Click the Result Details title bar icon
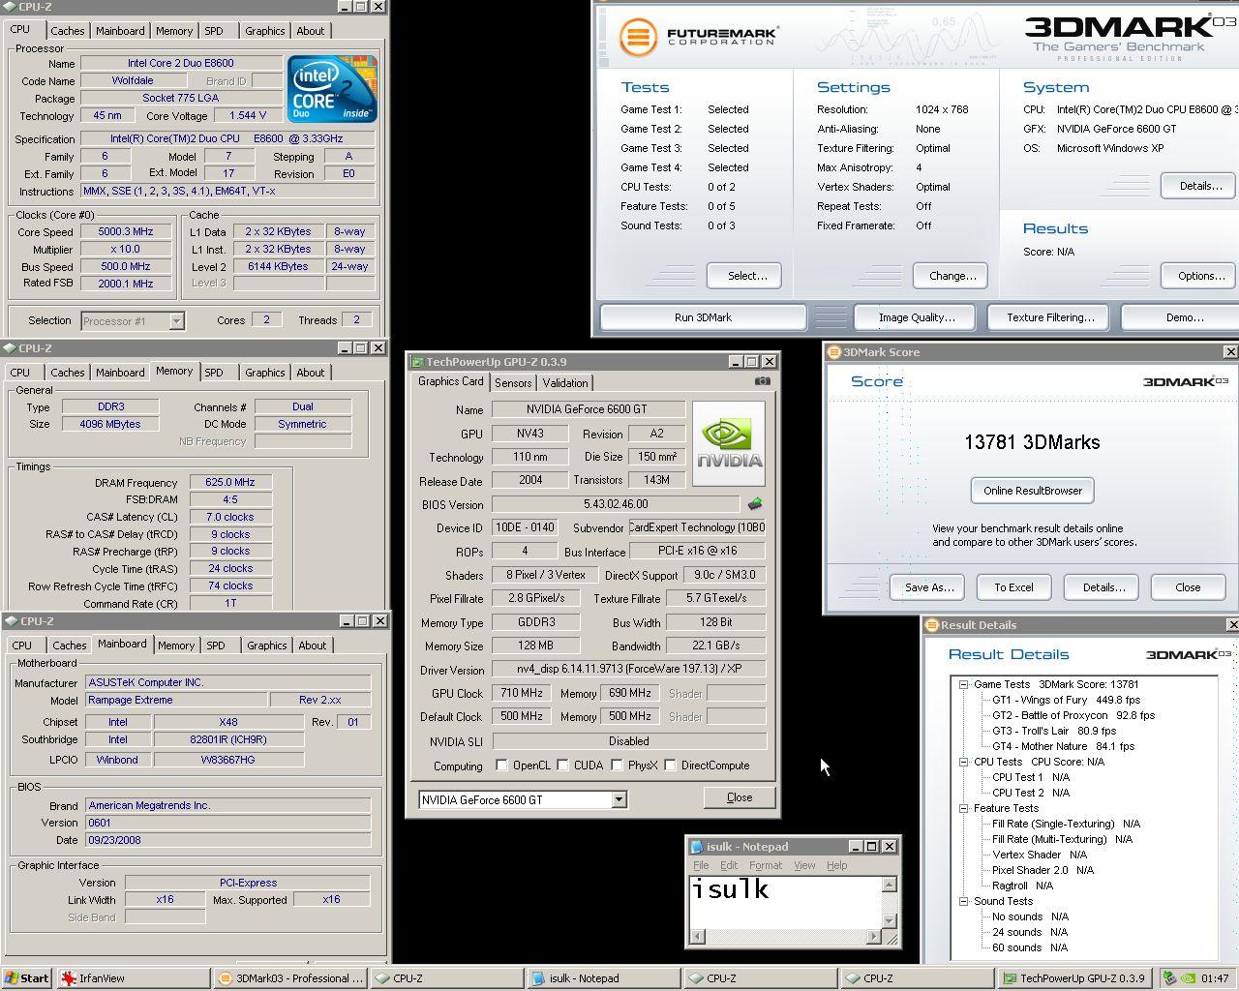This screenshot has height=991, width=1239. tap(931, 625)
